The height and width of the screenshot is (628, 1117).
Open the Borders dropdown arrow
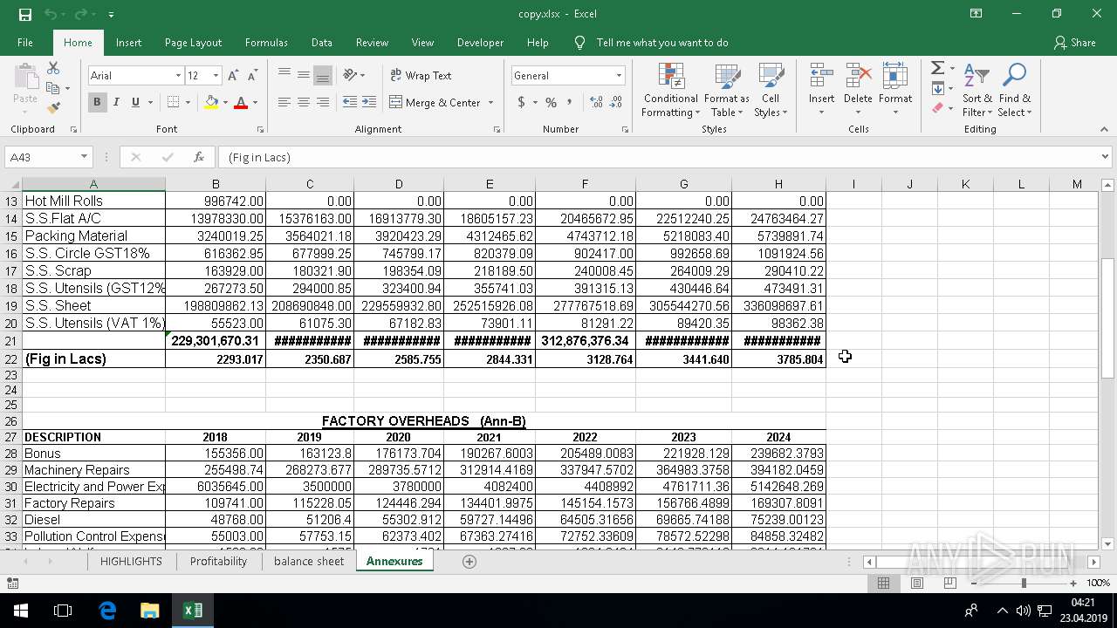click(x=188, y=103)
